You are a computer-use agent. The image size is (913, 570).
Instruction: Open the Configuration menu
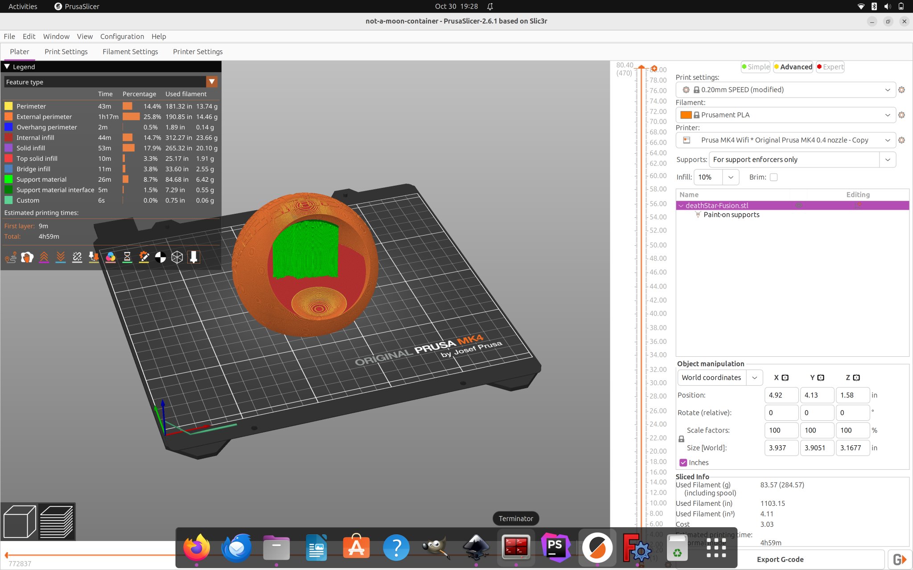[x=122, y=37]
